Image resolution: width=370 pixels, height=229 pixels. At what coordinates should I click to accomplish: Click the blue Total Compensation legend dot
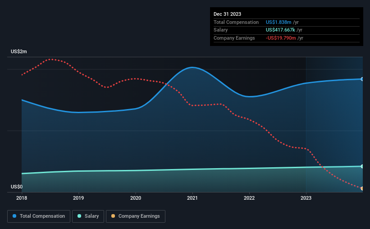point(14,216)
